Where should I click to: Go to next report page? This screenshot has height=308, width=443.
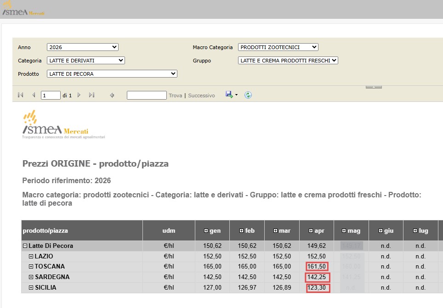click(x=79, y=95)
